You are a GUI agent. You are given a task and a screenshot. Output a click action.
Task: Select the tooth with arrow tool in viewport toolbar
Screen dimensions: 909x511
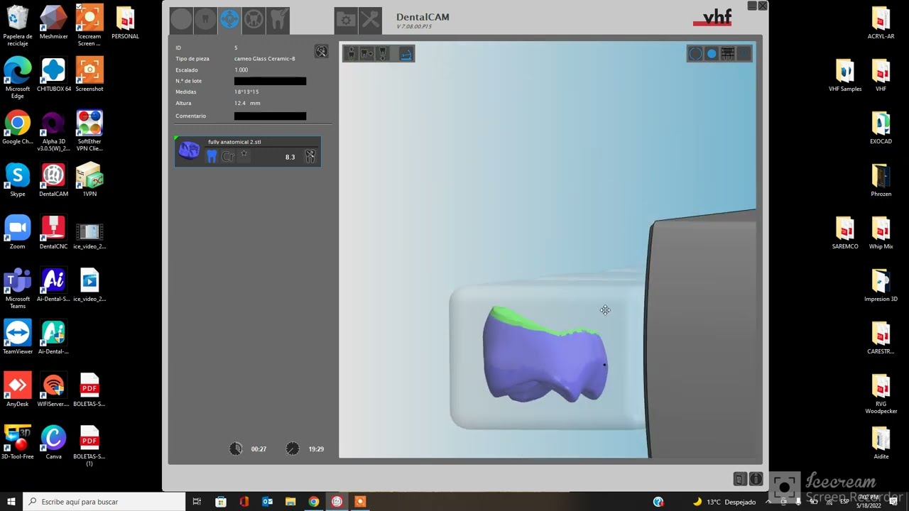(x=366, y=53)
